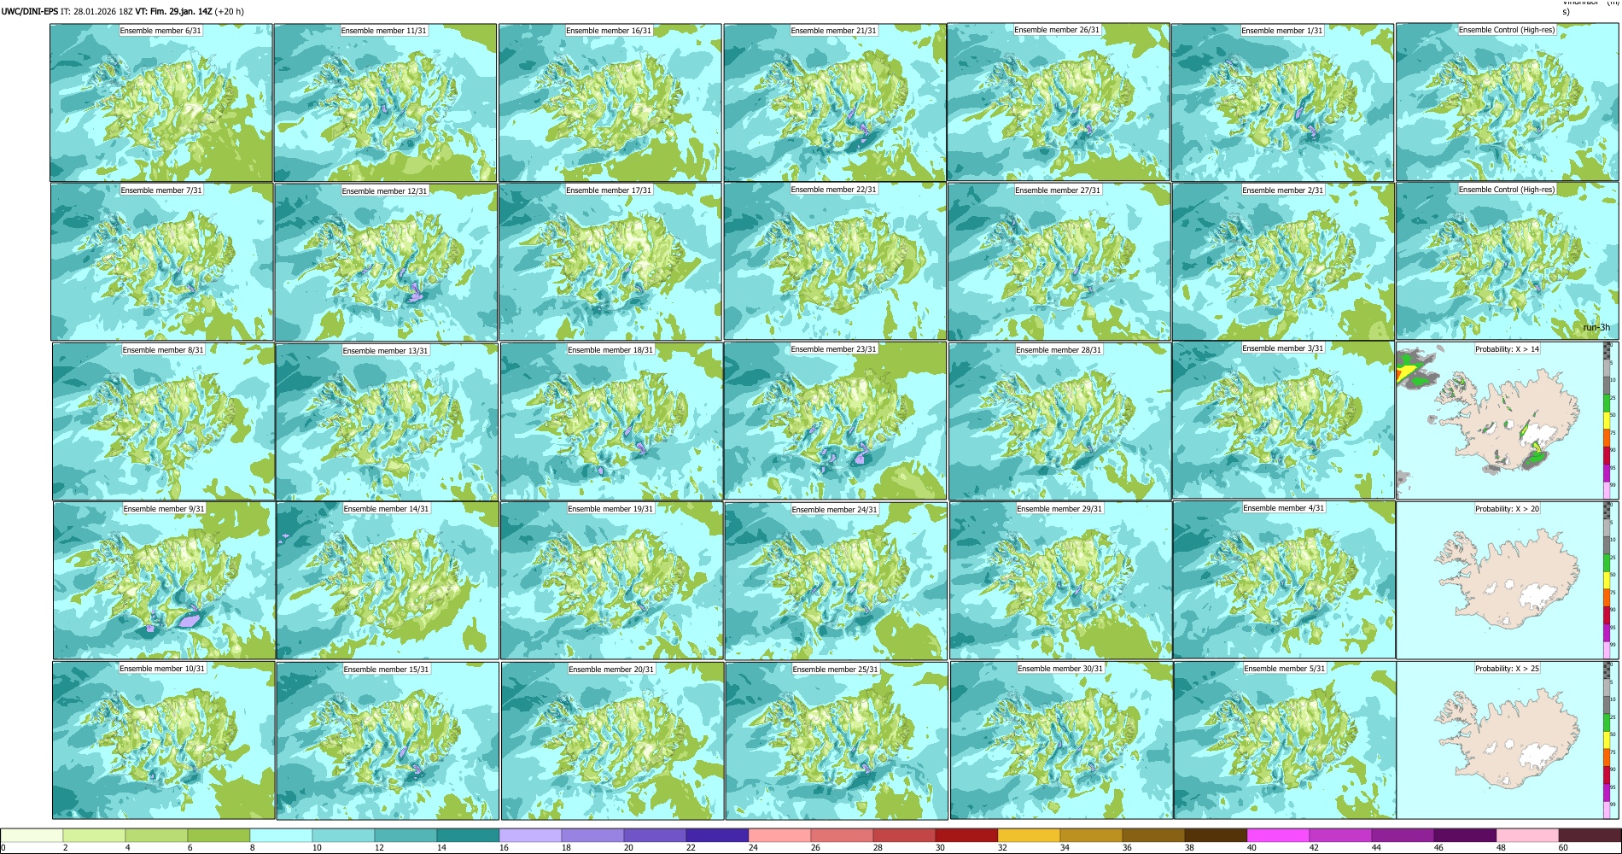This screenshot has width=1622, height=854.
Task: View the Ensemble member 30/31 panel
Action: 1061,740
